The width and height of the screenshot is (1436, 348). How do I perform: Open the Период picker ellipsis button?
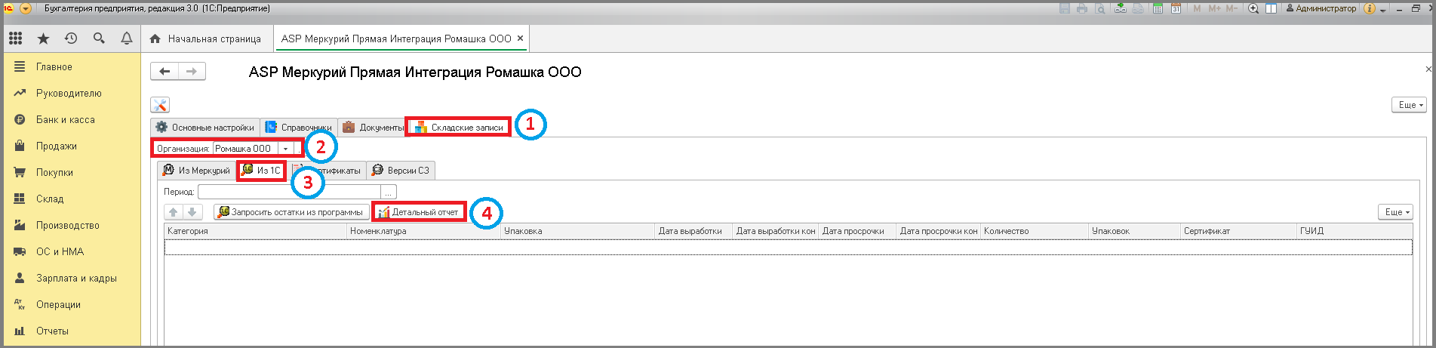pyautogui.click(x=389, y=192)
